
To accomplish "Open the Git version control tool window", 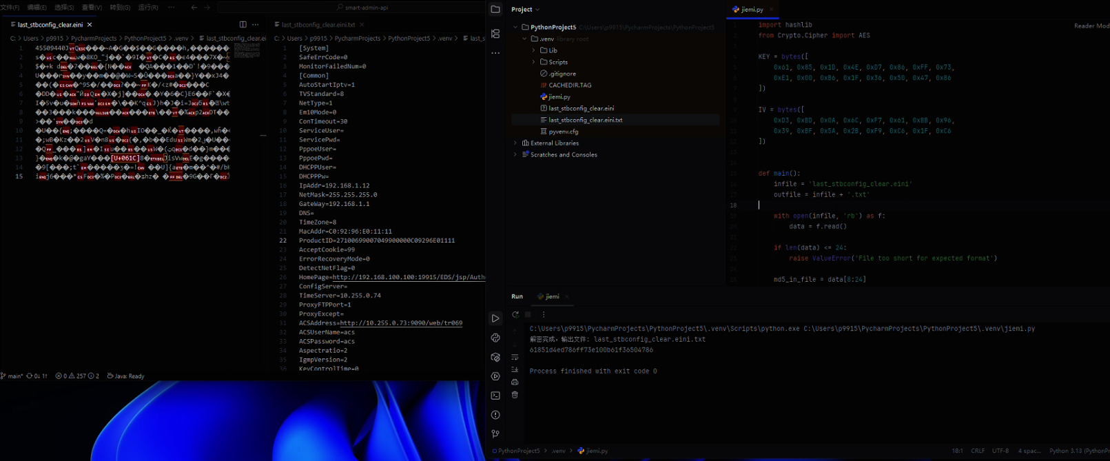I will [495, 434].
